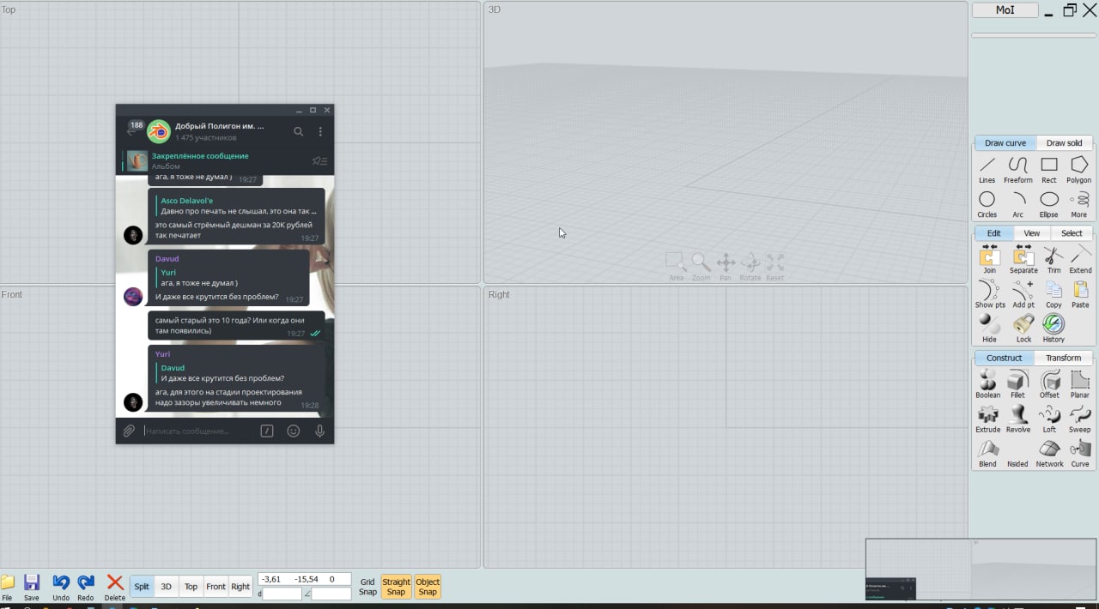Click the Separate tool
This screenshot has height=609, width=1099.
tap(1023, 260)
